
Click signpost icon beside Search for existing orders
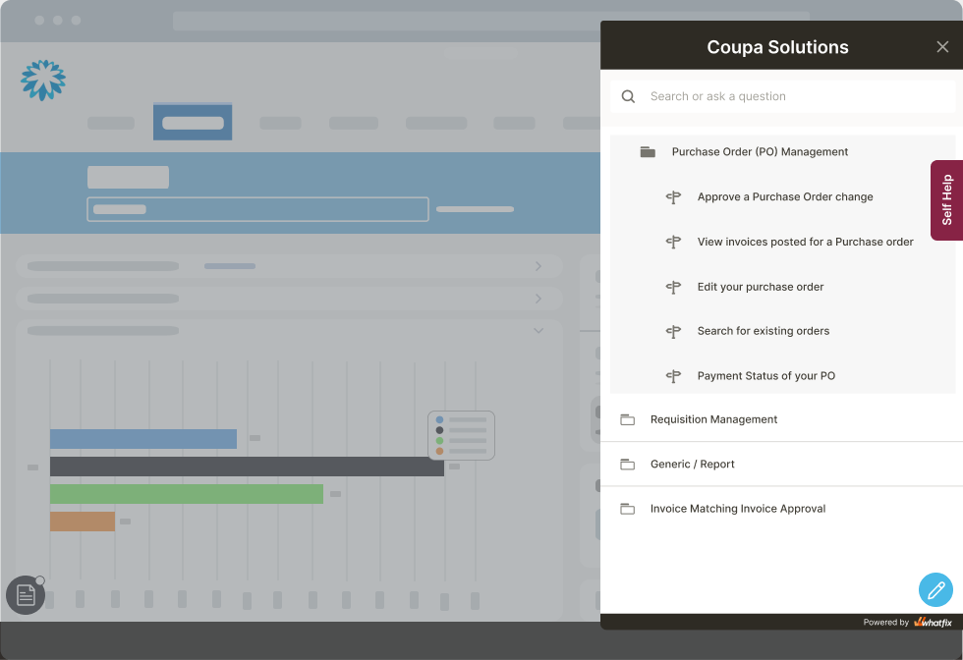coord(673,332)
